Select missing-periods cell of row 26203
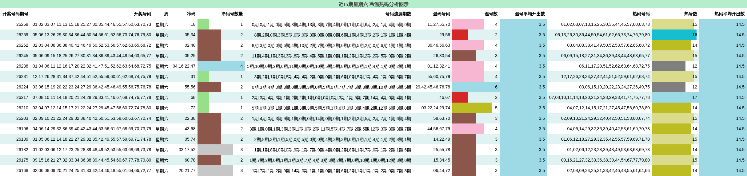Screen dimensions: 747x176 (331, 118)
